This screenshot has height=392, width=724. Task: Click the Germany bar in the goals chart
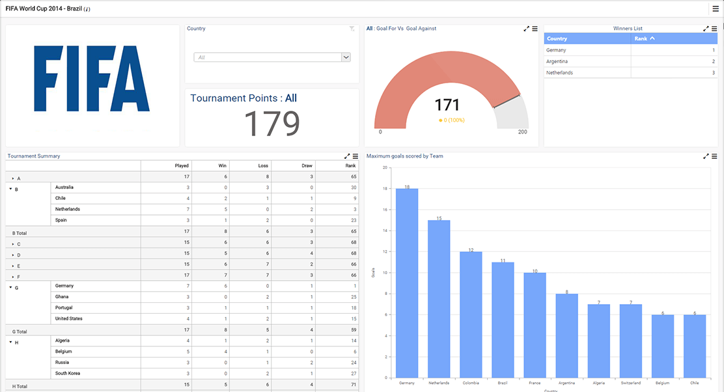pyautogui.click(x=406, y=280)
